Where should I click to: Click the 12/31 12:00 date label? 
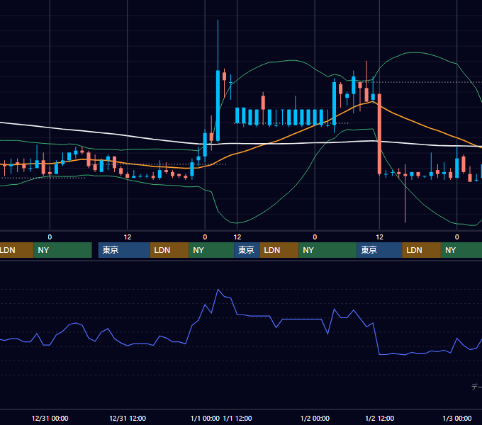point(128,418)
